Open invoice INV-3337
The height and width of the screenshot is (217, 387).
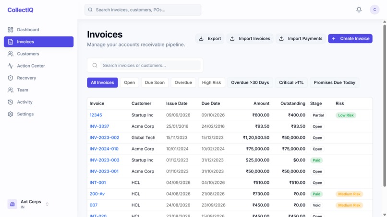pos(99,126)
